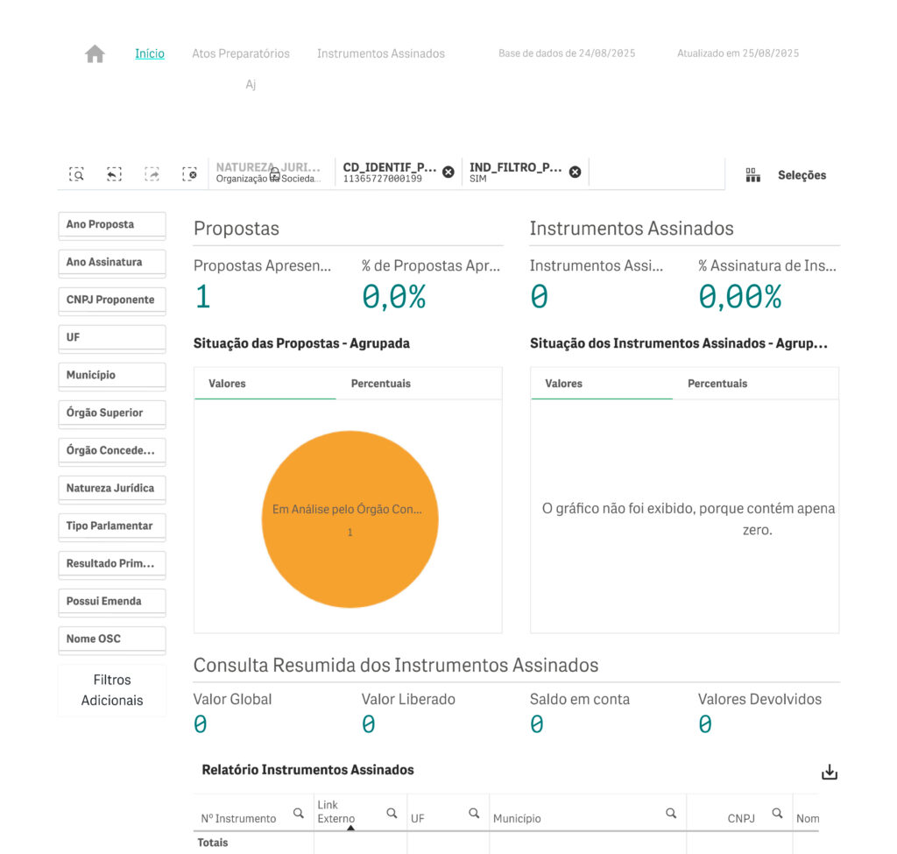Download the Relatório Instrumentos Assinados table
Image resolution: width=897 pixels, height=854 pixels.
click(x=830, y=772)
